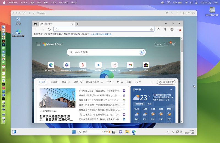Expand the weather record alert chevron
This screenshot has width=220, height=143.
172,97
